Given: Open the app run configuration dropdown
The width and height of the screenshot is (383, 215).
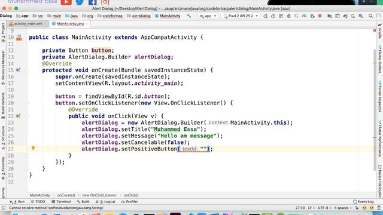Looking at the screenshot, I should [x=208, y=16].
